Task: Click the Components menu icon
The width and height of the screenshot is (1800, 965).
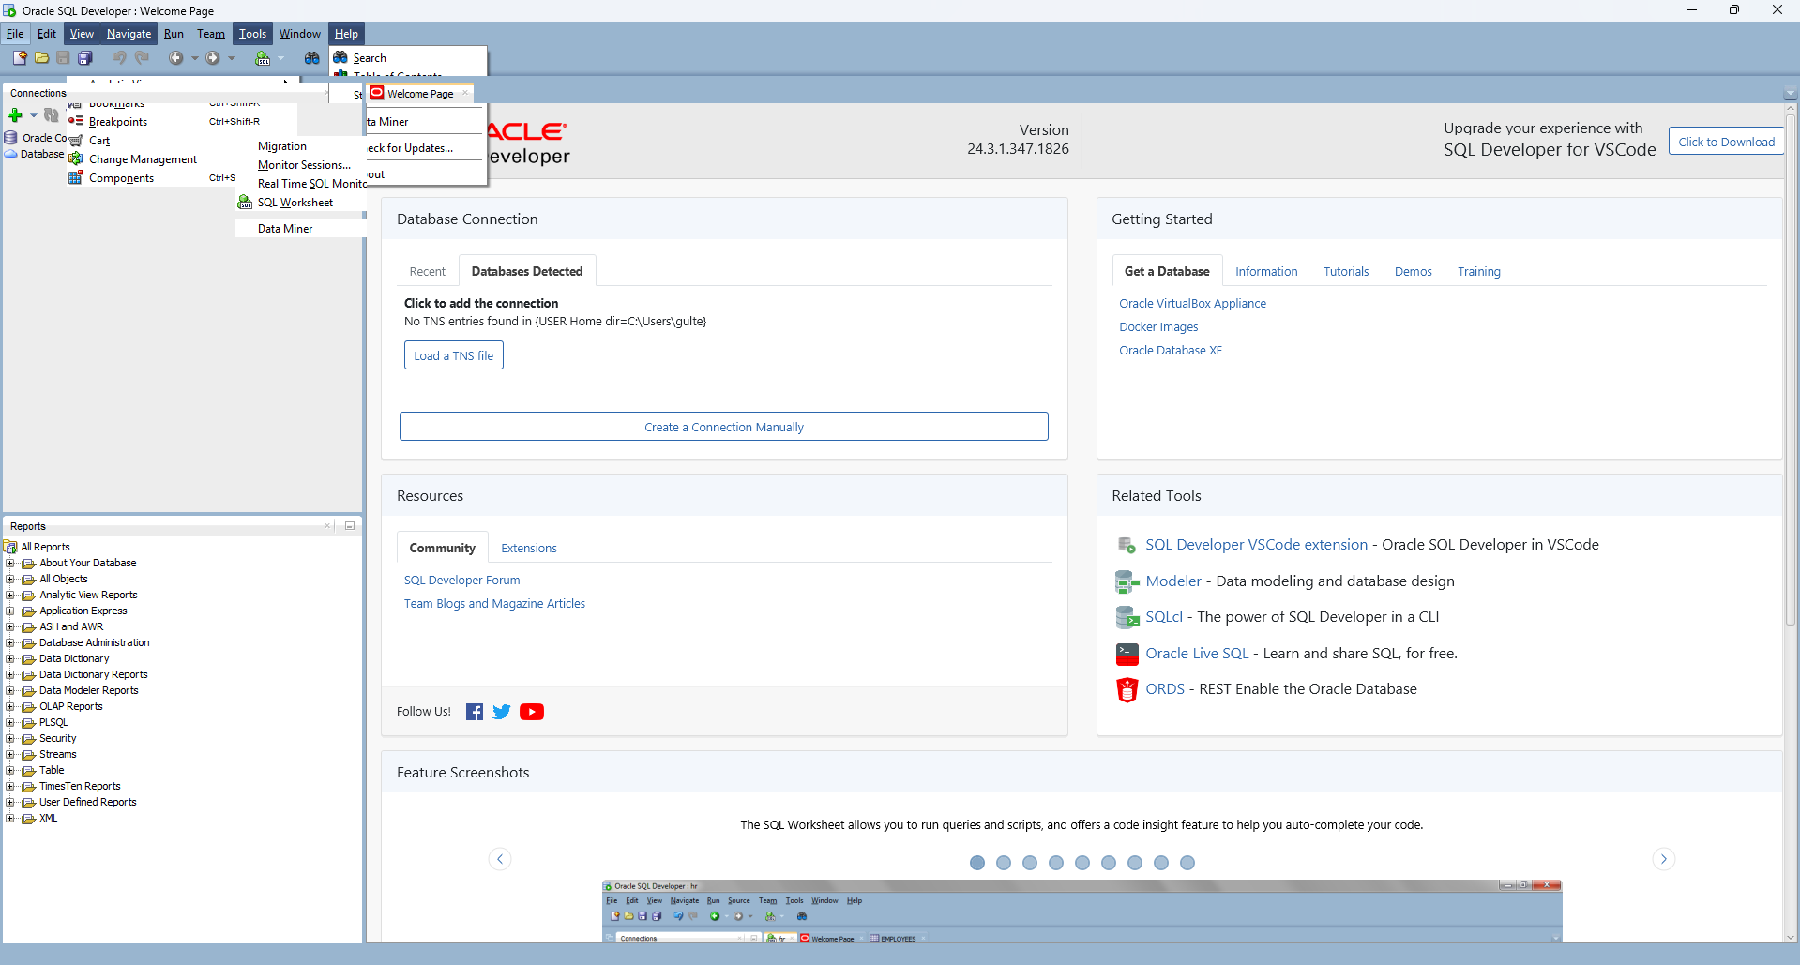Action: (76, 178)
